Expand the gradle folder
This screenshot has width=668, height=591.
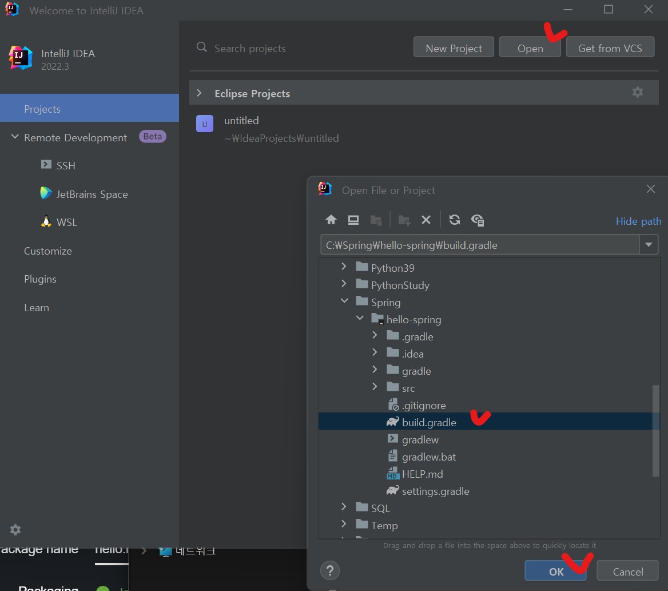pyautogui.click(x=375, y=370)
